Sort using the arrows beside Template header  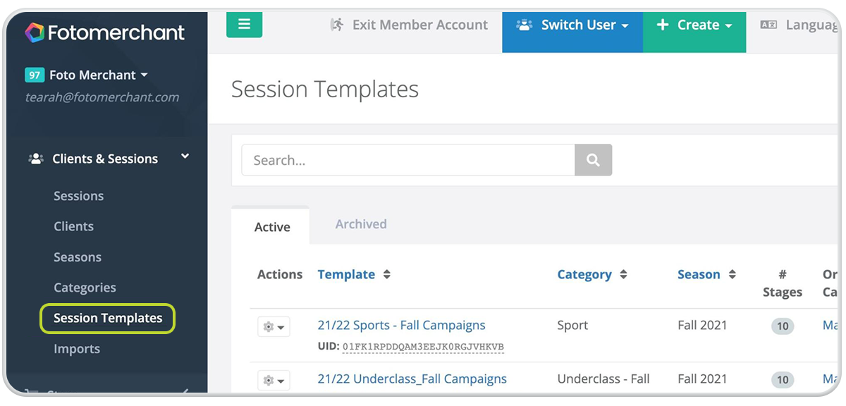[386, 274]
